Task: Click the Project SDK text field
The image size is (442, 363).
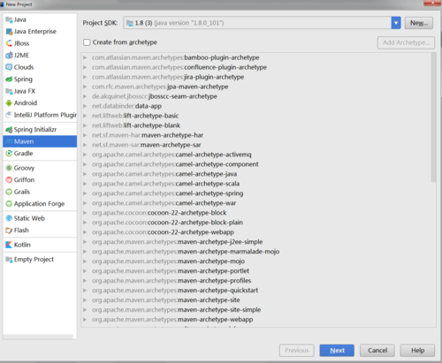Action: [x=257, y=23]
